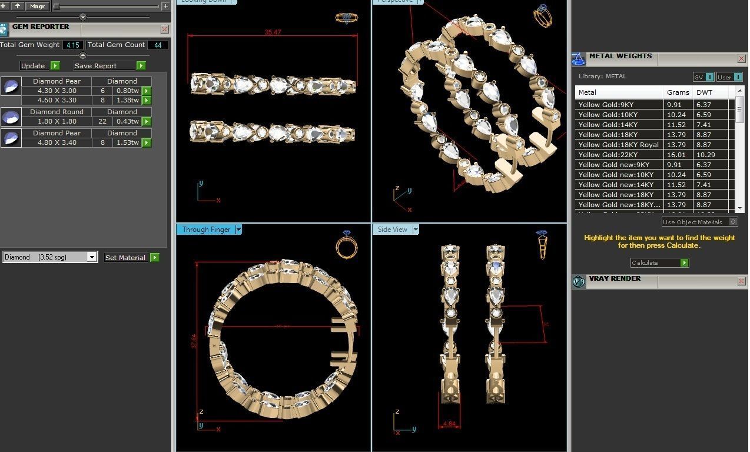Screen dimensions: 750x452
Task: Open the Looking Down viewport dropdown arrow
Action: pyautogui.click(x=234, y=1)
